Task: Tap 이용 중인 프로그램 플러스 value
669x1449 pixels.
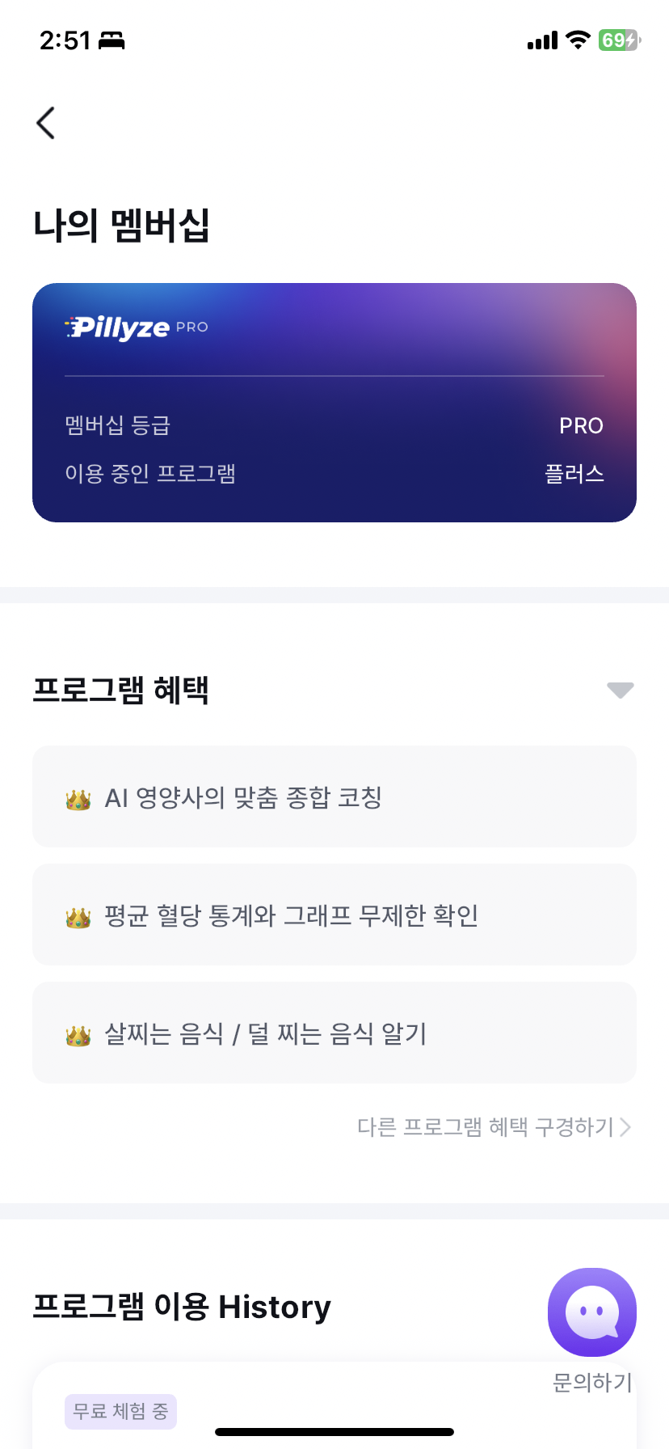Action: [x=574, y=474]
